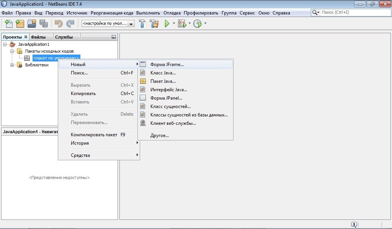Click the search magnifier icon
This screenshot has height=229, width=392.
(315, 13)
